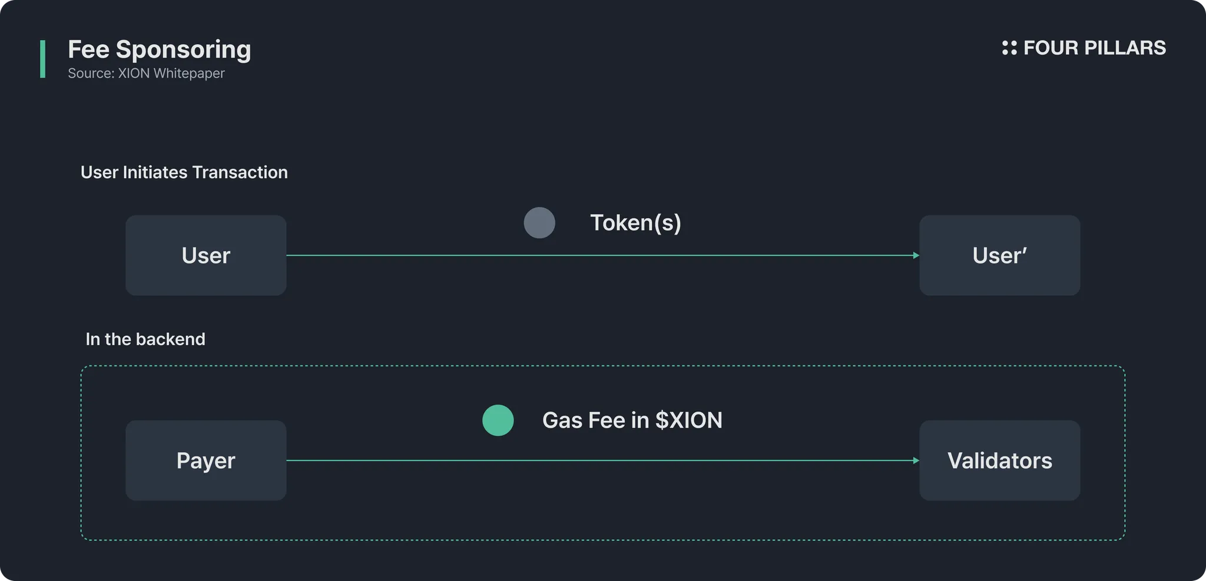Image resolution: width=1206 pixels, height=581 pixels.
Task: Click the green gas fee circle
Action: pos(498,420)
